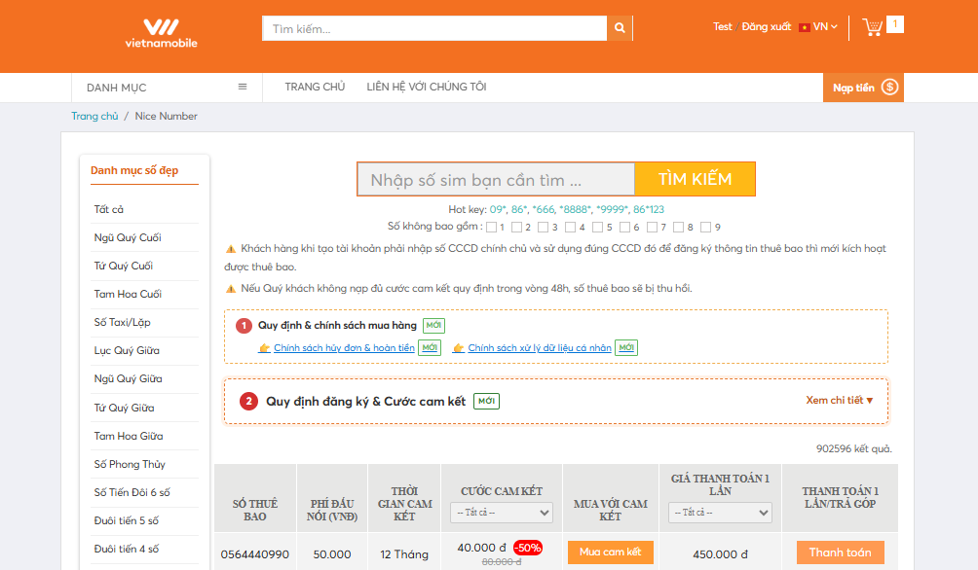Image resolution: width=978 pixels, height=570 pixels.
Task: Tick the checkbox for digit 1
Action: coord(492,228)
